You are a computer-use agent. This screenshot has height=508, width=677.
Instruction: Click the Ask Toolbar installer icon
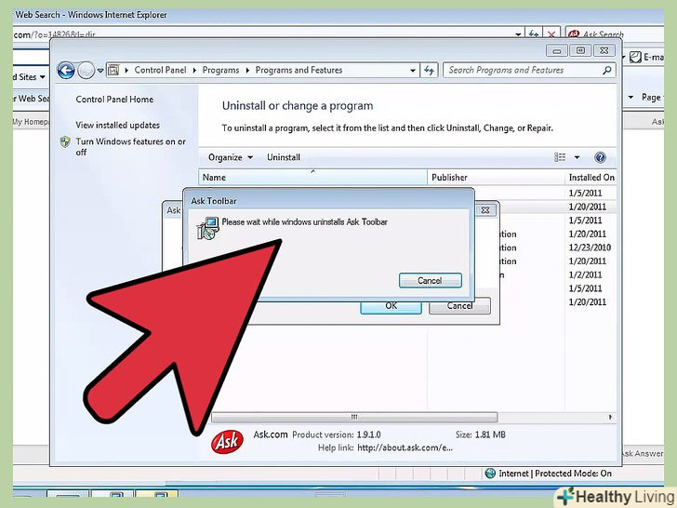pyautogui.click(x=207, y=229)
